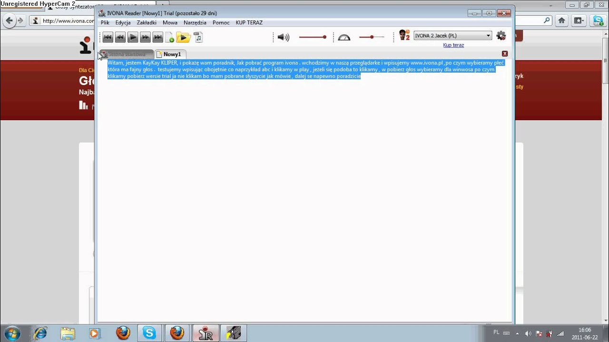Open the Windows Start menu
Screen dimensions: 609x342
coord(12,333)
